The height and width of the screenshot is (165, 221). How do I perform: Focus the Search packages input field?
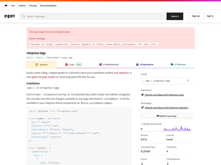(x=93, y=16)
